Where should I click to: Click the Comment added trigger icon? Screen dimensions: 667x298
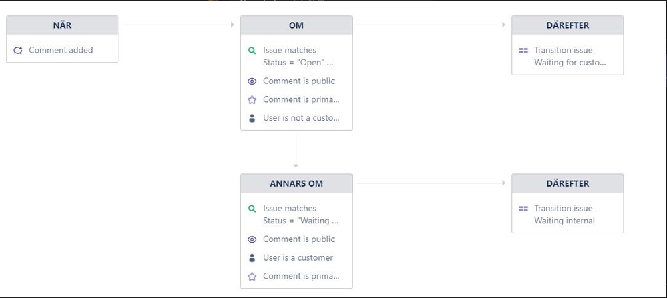[x=18, y=50]
